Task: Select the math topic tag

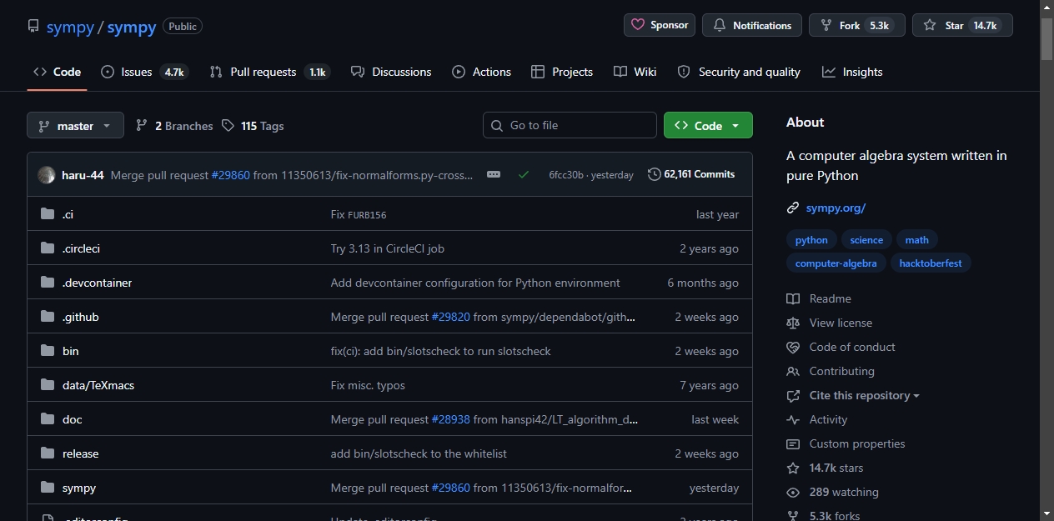Action: pyautogui.click(x=917, y=239)
